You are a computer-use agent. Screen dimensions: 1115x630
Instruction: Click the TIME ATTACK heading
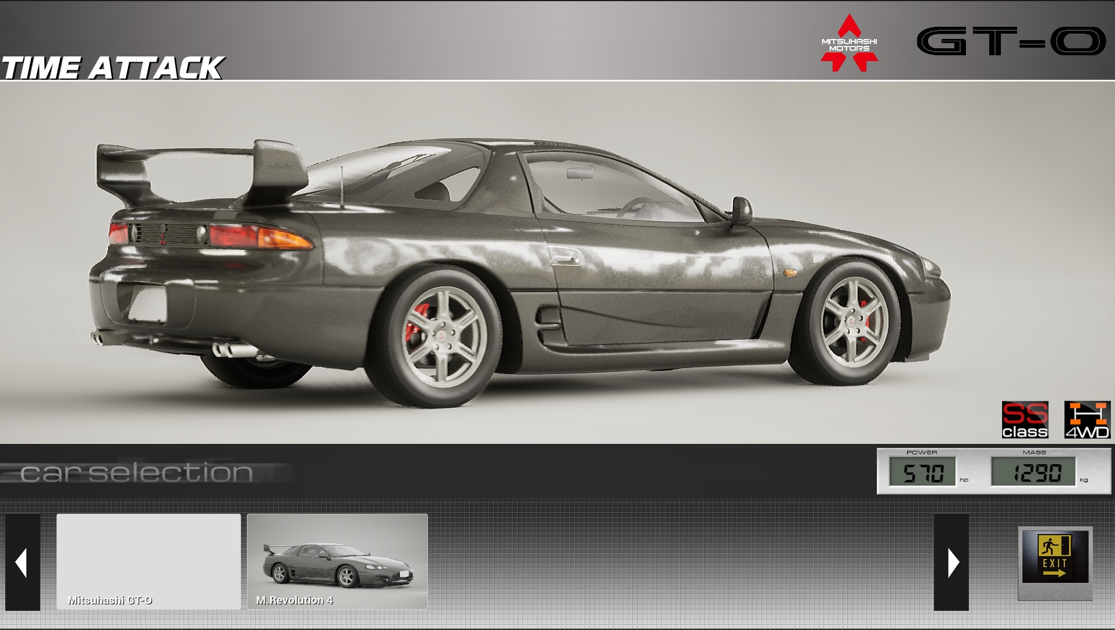pos(112,68)
